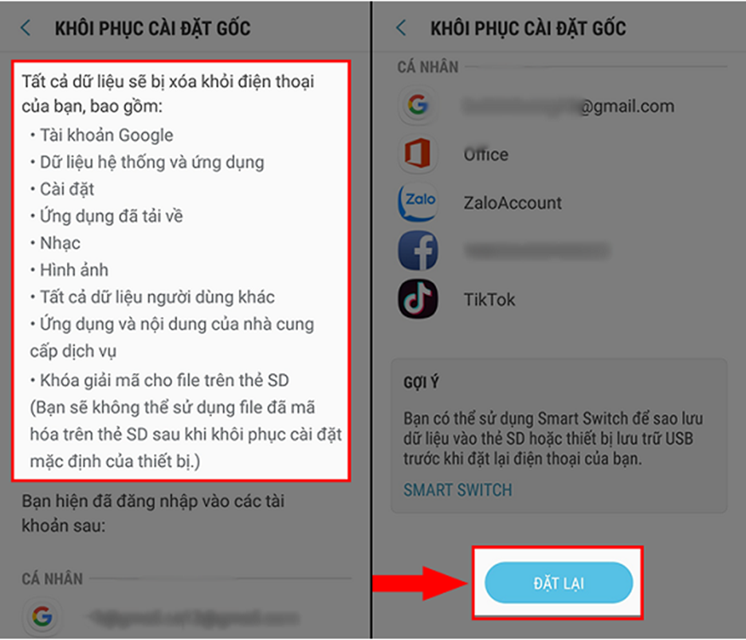Tap the blurred email under the left CÁ NHÂN section

point(194,617)
